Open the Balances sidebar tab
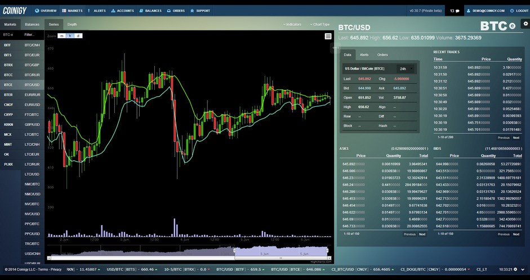The image size is (530, 280). coord(32,24)
